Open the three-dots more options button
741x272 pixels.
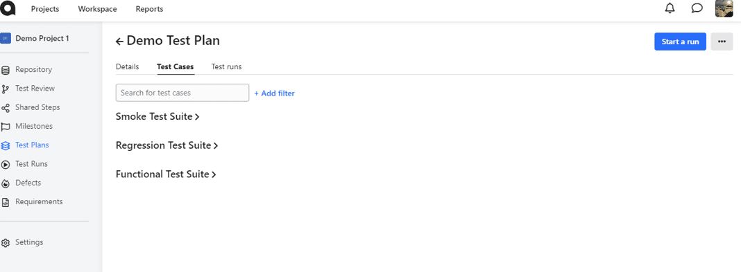[722, 42]
